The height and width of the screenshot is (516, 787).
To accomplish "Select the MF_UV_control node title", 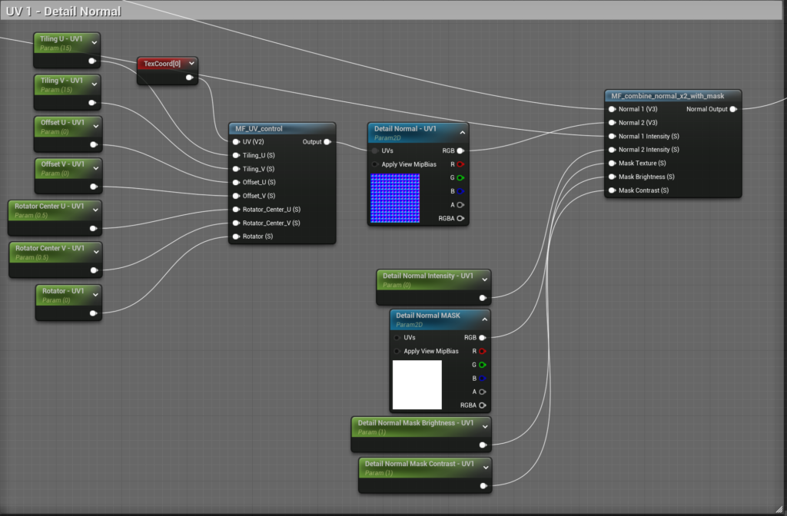I will click(x=259, y=129).
